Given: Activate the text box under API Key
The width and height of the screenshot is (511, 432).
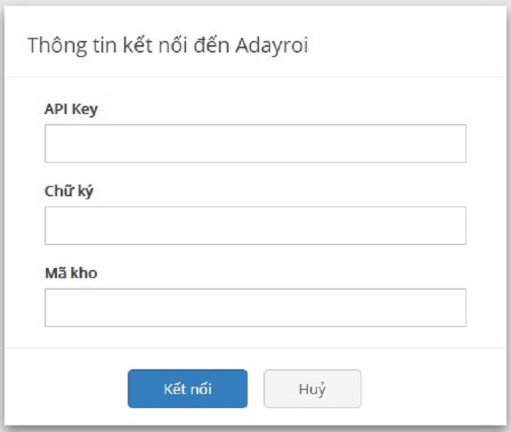Looking at the screenshot, I should pyautogui.click(x=255, y=144).
